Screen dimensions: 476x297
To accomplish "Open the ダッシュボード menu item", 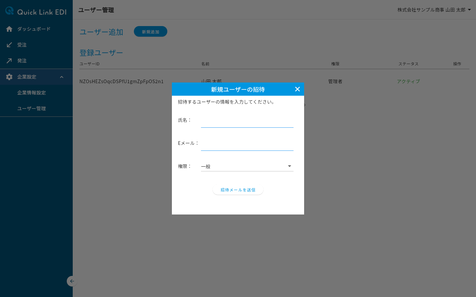I will 36,29.
